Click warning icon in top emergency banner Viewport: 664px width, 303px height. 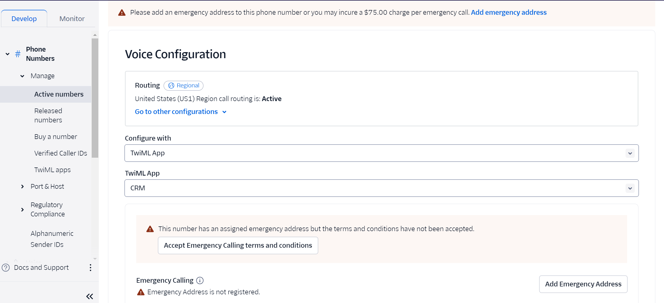coord(122,13)
